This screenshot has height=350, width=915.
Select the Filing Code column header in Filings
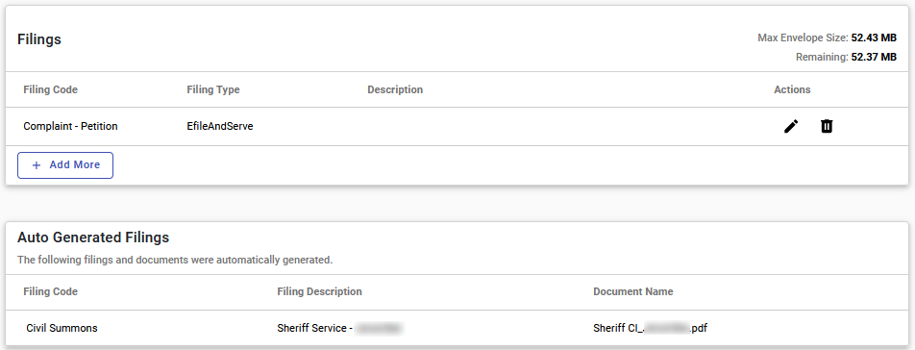coord(50,89)
